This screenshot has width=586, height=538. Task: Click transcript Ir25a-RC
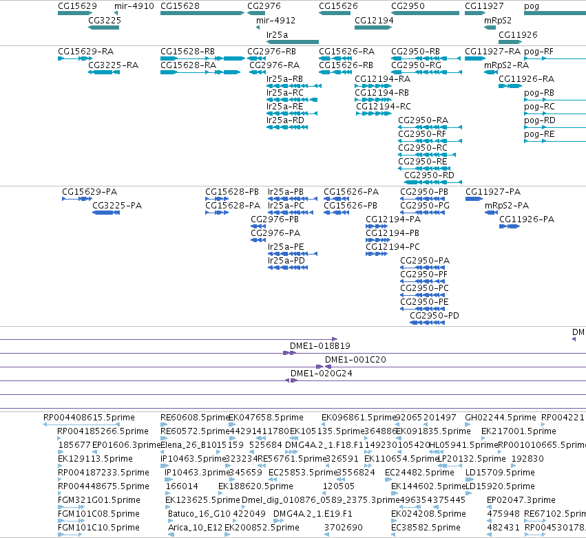[285, 93]
